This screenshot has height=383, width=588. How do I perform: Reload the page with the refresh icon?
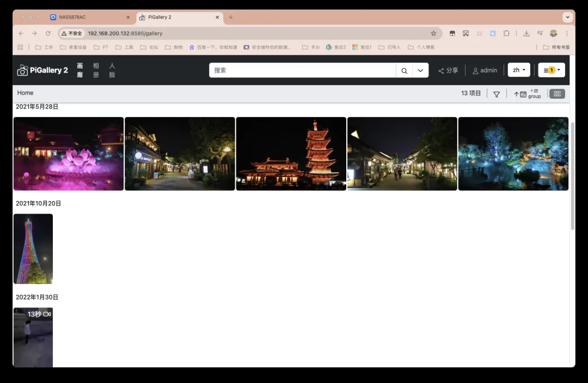(x=48, y=33)
